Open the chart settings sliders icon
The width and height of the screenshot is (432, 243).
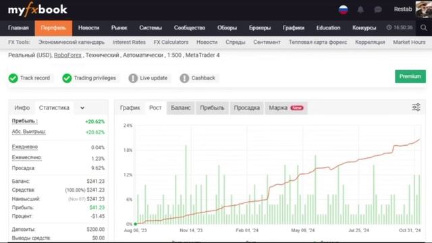(416, 107)
